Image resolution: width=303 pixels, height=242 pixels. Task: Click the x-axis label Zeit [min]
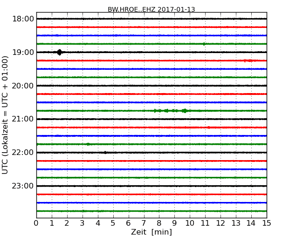[151, 232]
